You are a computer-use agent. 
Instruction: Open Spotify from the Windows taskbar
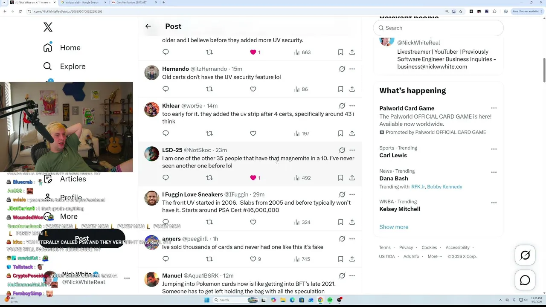coord(330,300)
